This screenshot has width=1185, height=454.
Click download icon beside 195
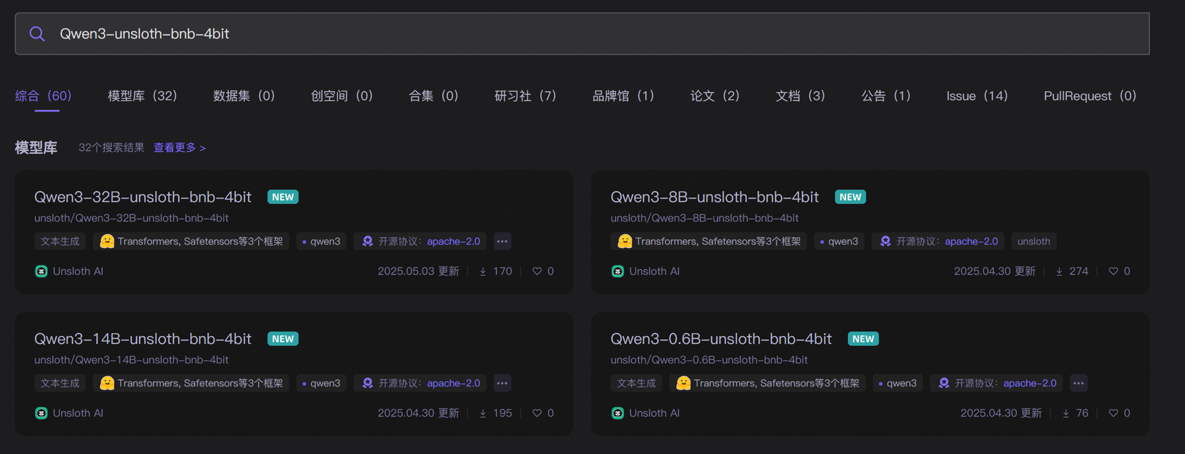[483, 413]
